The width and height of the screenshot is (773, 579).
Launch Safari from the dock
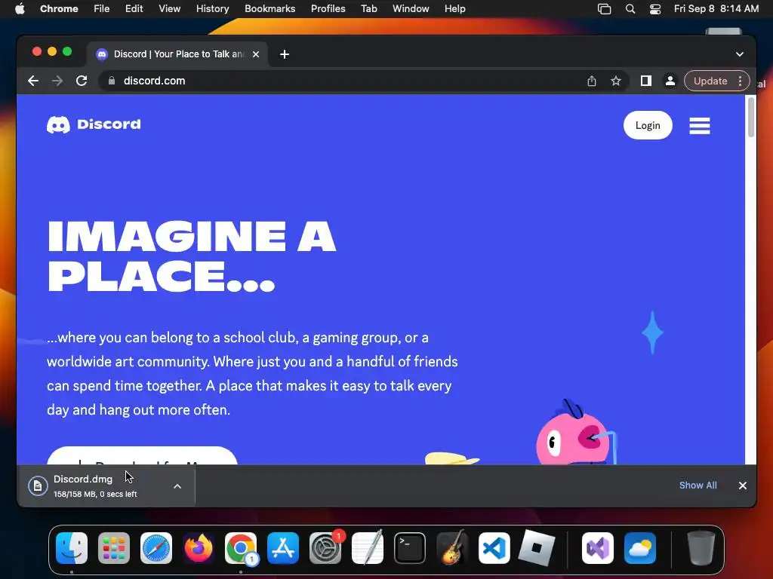pos(156,548)
